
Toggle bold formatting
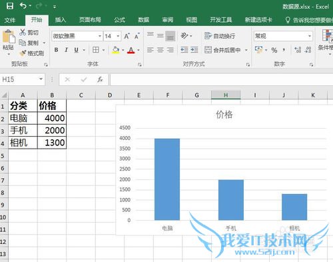click(x=57, y=50)
